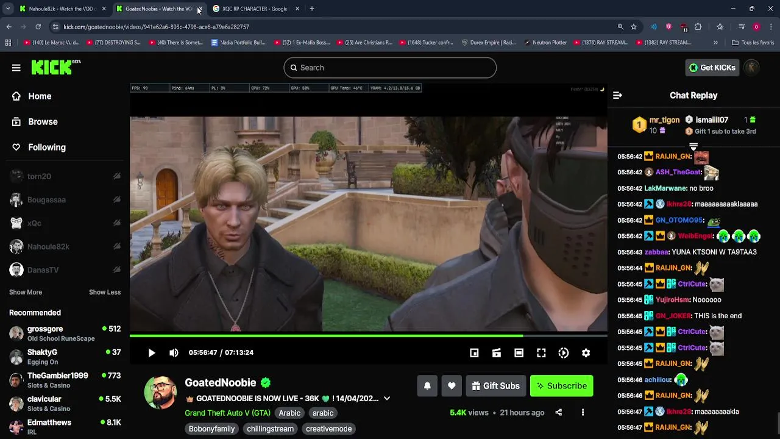This screenshot has height=439, width=780.
Task: Switch the player to fullscreen
Action: click(541, 352)
